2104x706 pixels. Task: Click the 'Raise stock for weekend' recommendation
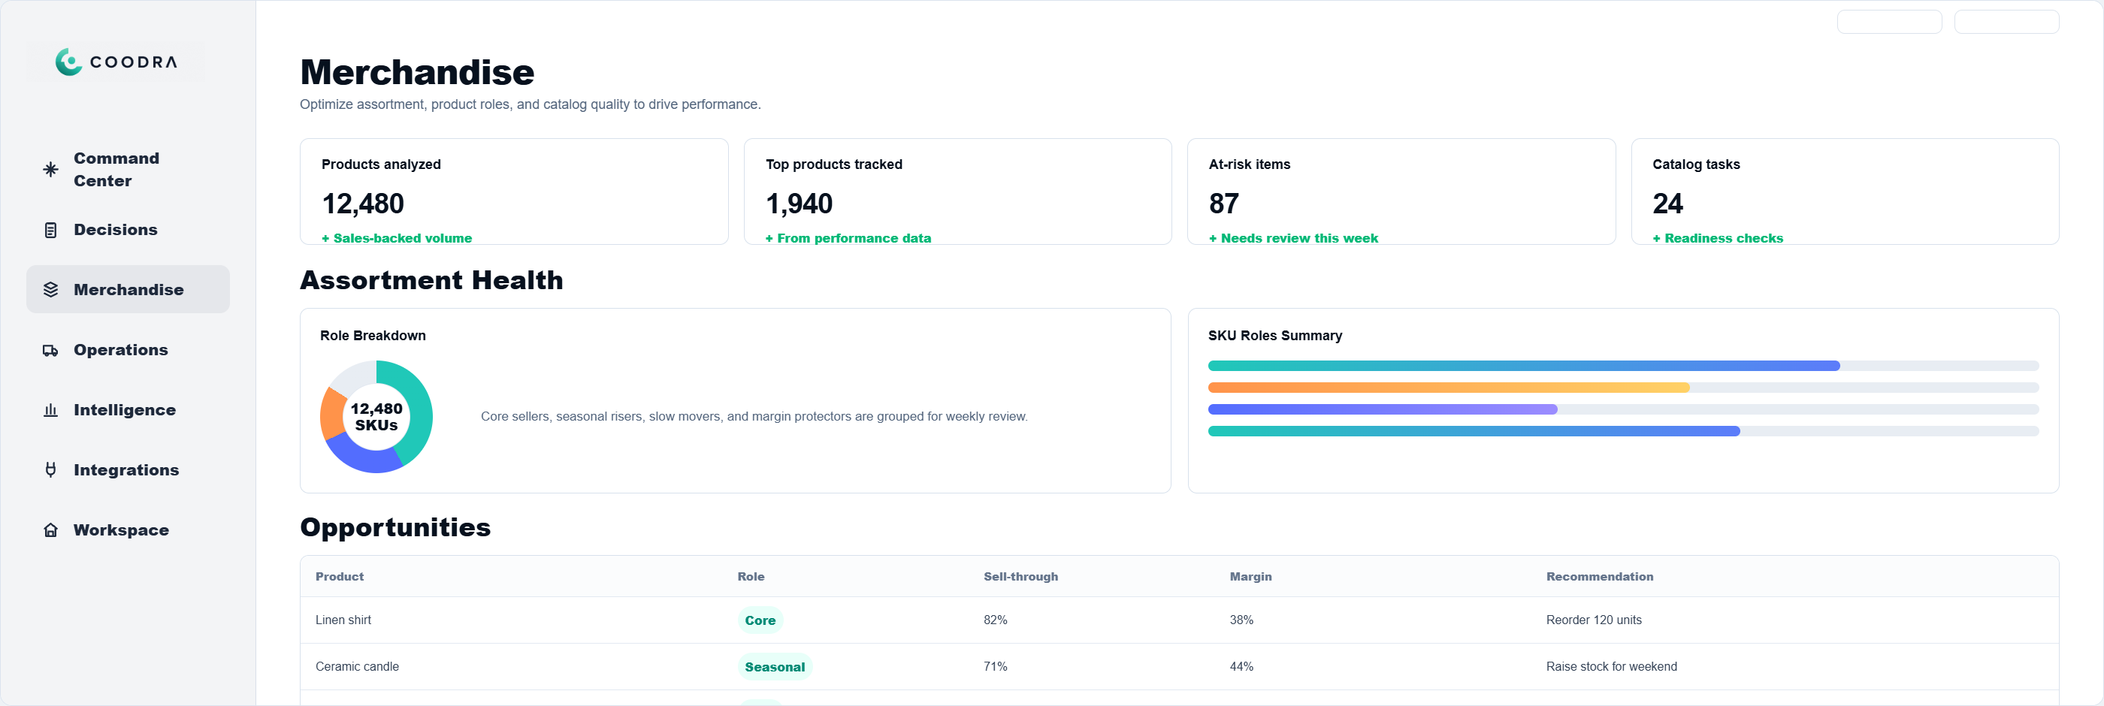(1612, 667)
